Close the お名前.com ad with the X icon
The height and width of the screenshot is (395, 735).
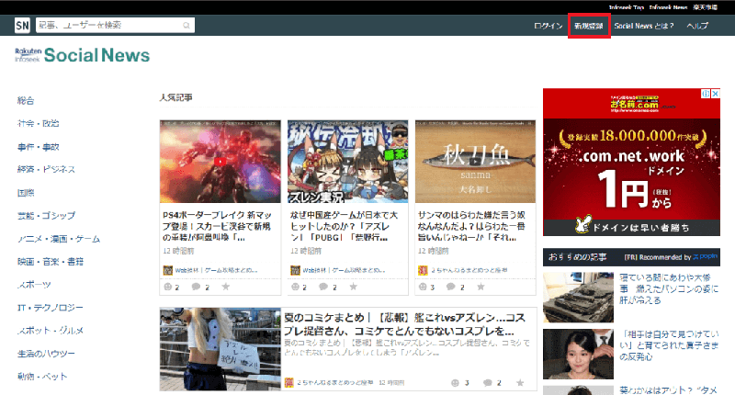(716, 94)
